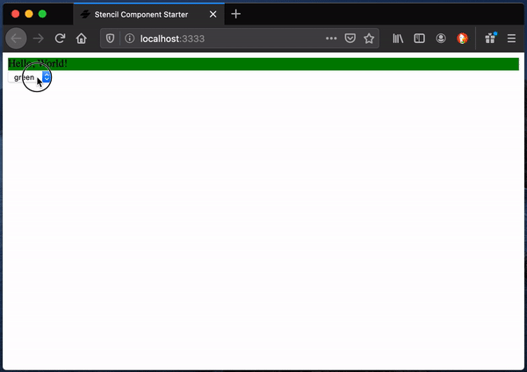Open the Library bookshelf icon
The width and height of the screenshot is (527, 372).
398,39
